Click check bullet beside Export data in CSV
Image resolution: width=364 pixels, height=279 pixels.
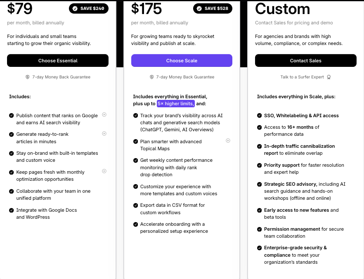(x=136, y=205)
